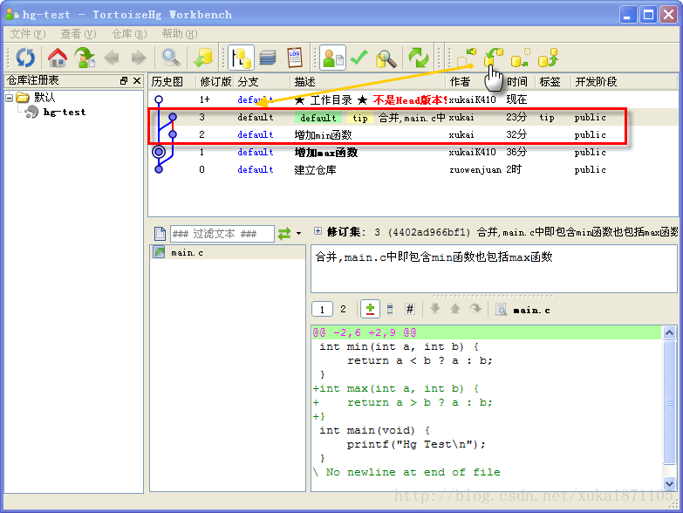Select revision 1 增加max函数 row

coord(413,152)
